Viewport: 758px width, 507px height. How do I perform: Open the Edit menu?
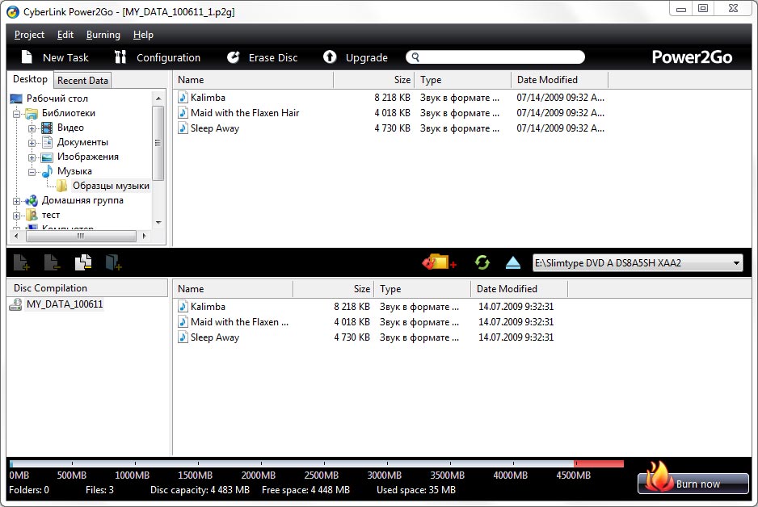pyautogui.click(x=65, y=35)
